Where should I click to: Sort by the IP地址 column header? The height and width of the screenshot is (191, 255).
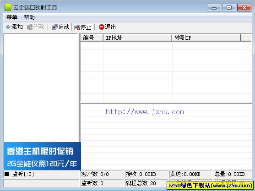click(138, 38)
